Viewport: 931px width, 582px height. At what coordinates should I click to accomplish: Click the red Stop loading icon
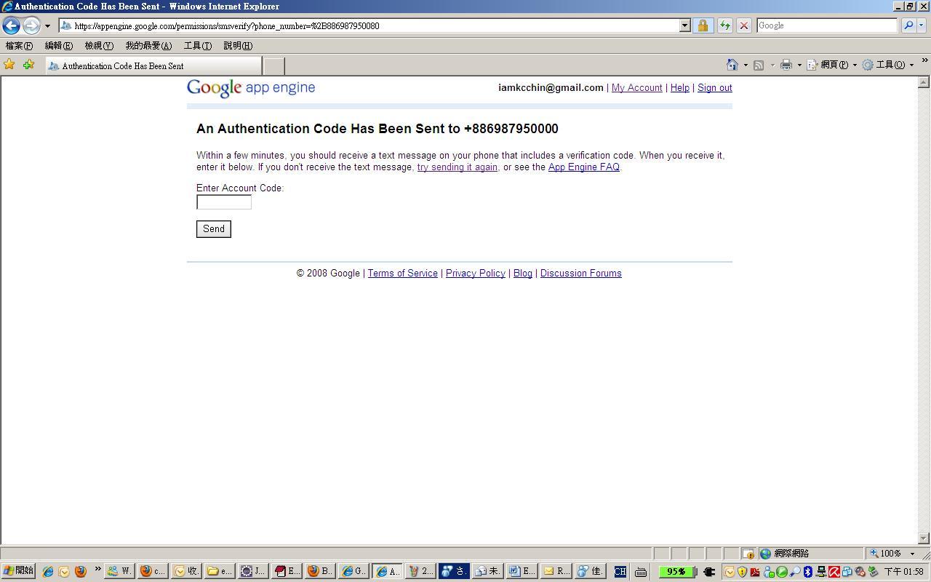pos(743,25)
